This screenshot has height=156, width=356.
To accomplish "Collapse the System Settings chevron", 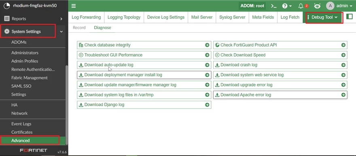I will pos(61,32).
